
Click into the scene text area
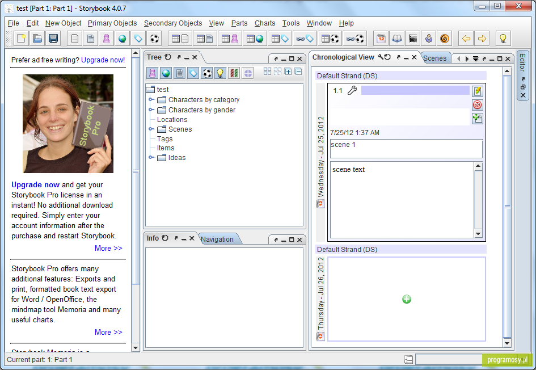click(402, 200)
